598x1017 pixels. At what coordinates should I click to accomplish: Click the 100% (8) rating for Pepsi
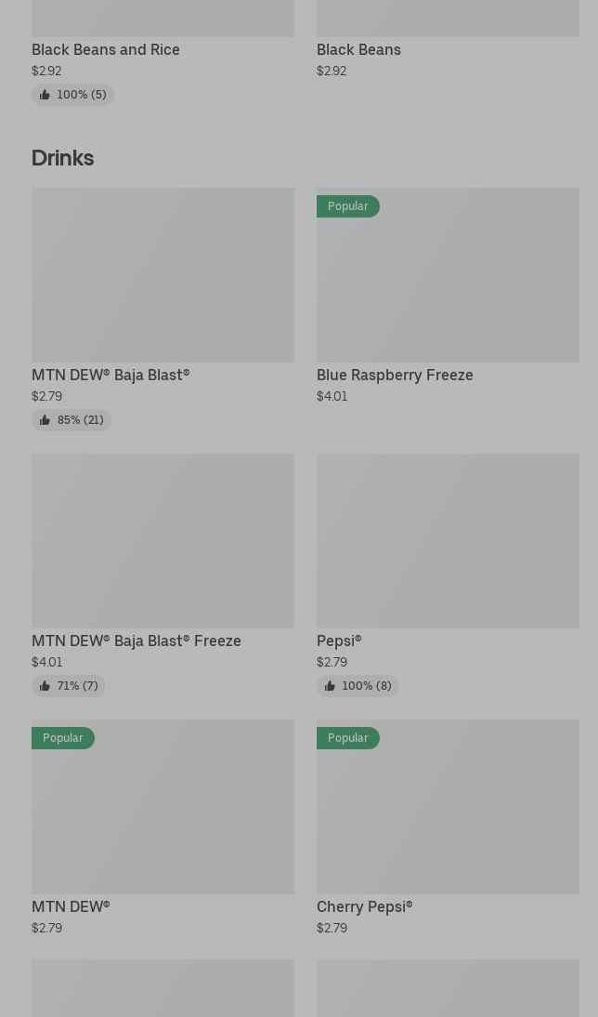point(366,686)
